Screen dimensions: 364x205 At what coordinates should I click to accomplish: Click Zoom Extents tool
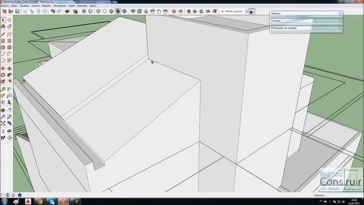(3, 123)
